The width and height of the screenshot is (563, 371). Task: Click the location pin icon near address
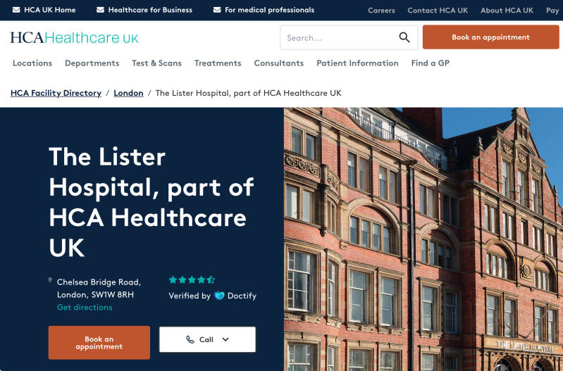click(x=50, y=281)
